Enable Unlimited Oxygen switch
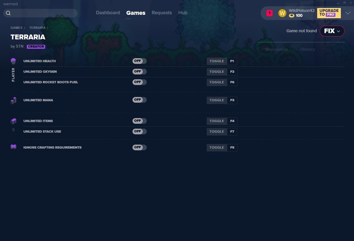The height and width of the screenshot is (241, 354). tap(139, 72)
